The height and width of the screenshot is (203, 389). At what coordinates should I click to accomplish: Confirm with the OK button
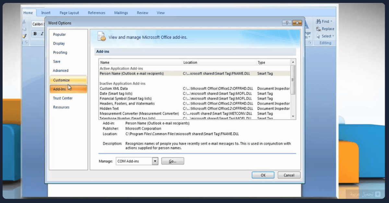tap(263, 175)
